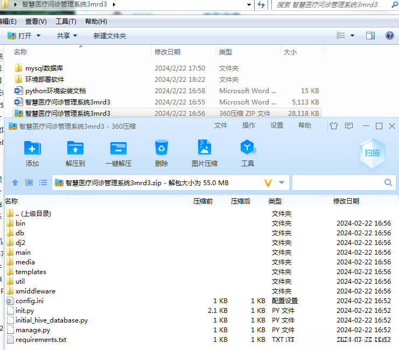
Task: Click the Image Compress (图片压缩) icon
Action: click(205, 147)
